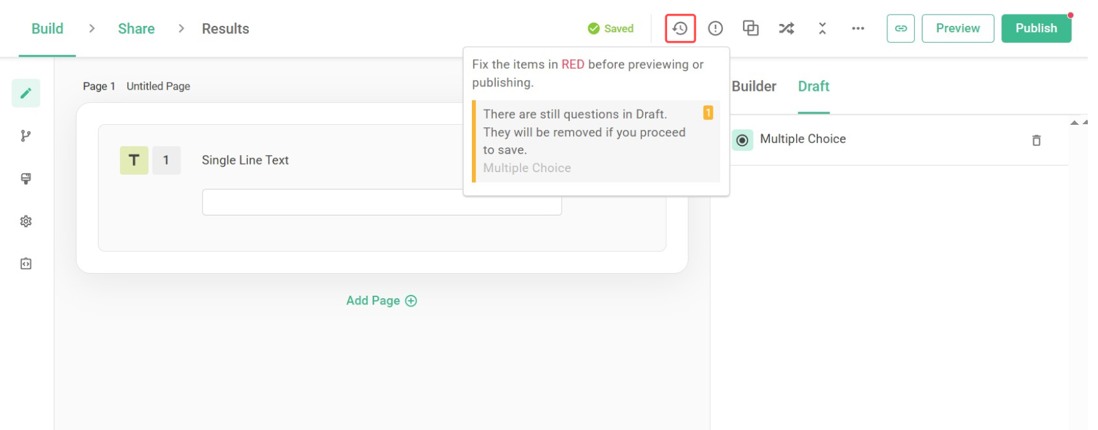Click the survey link icon button
Viewport: 1098px width, 430px height.
tap(900, 28)
